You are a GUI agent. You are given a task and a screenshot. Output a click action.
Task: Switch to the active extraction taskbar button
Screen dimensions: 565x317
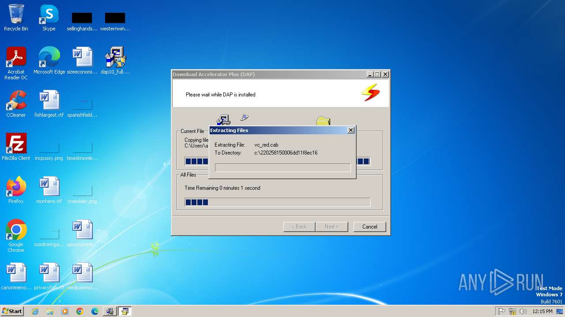125,311
